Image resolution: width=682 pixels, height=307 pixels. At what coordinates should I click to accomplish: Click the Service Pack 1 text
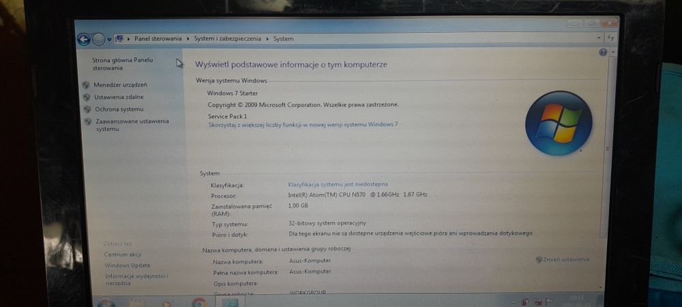228,116
